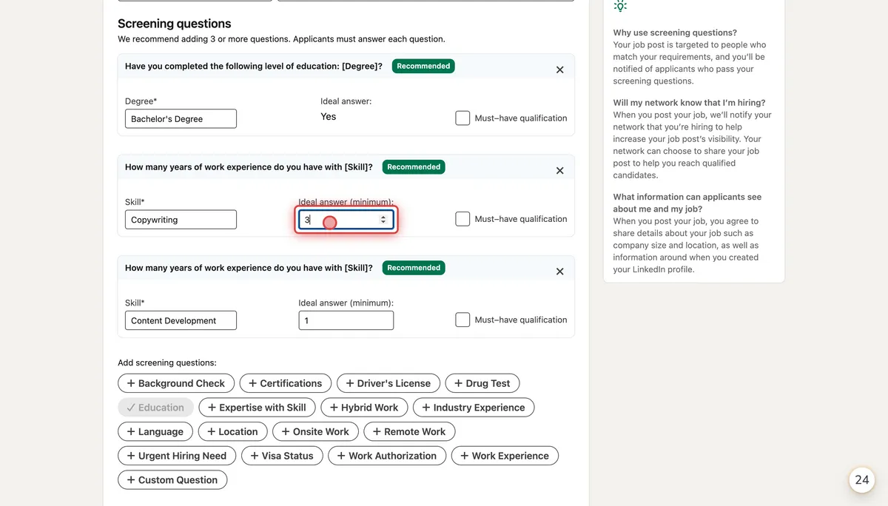
Task: Remove the Copywriting work experience question
Action: (559, 170)
